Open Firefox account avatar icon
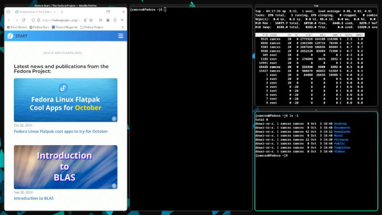This screenshot has height=215, width=382. [x=108, y=20]
